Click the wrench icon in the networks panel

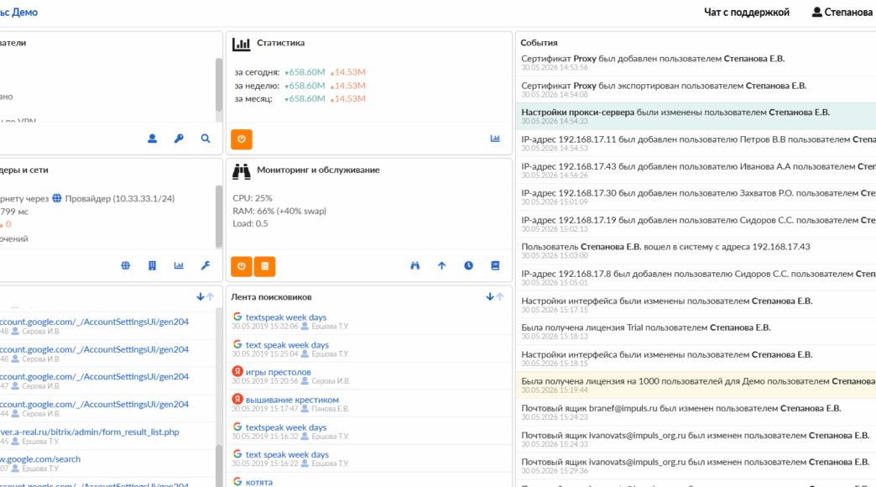point(206,266)
